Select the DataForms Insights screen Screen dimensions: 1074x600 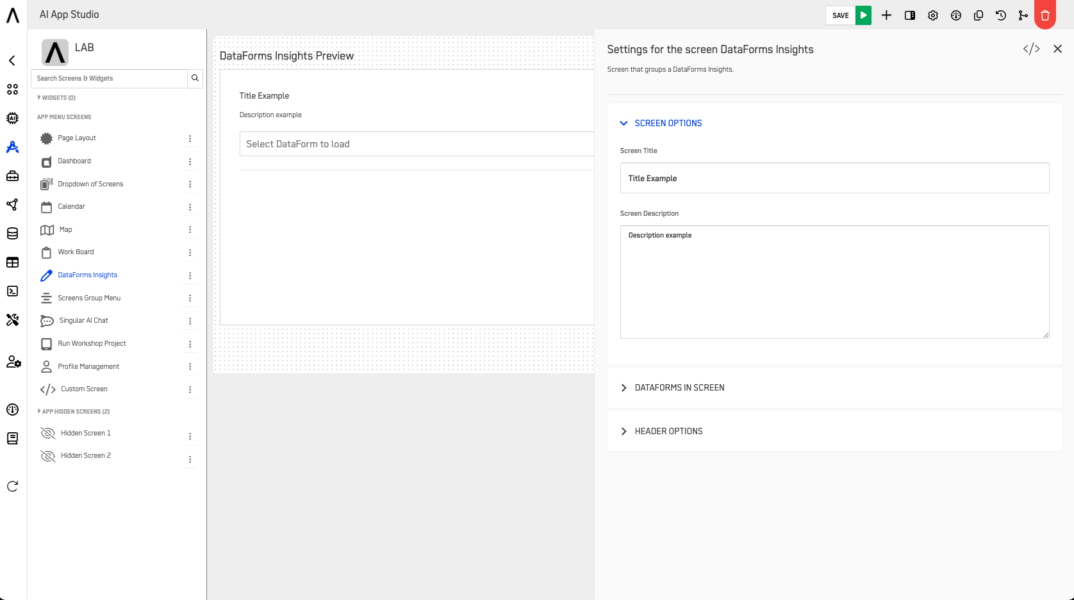88,275
